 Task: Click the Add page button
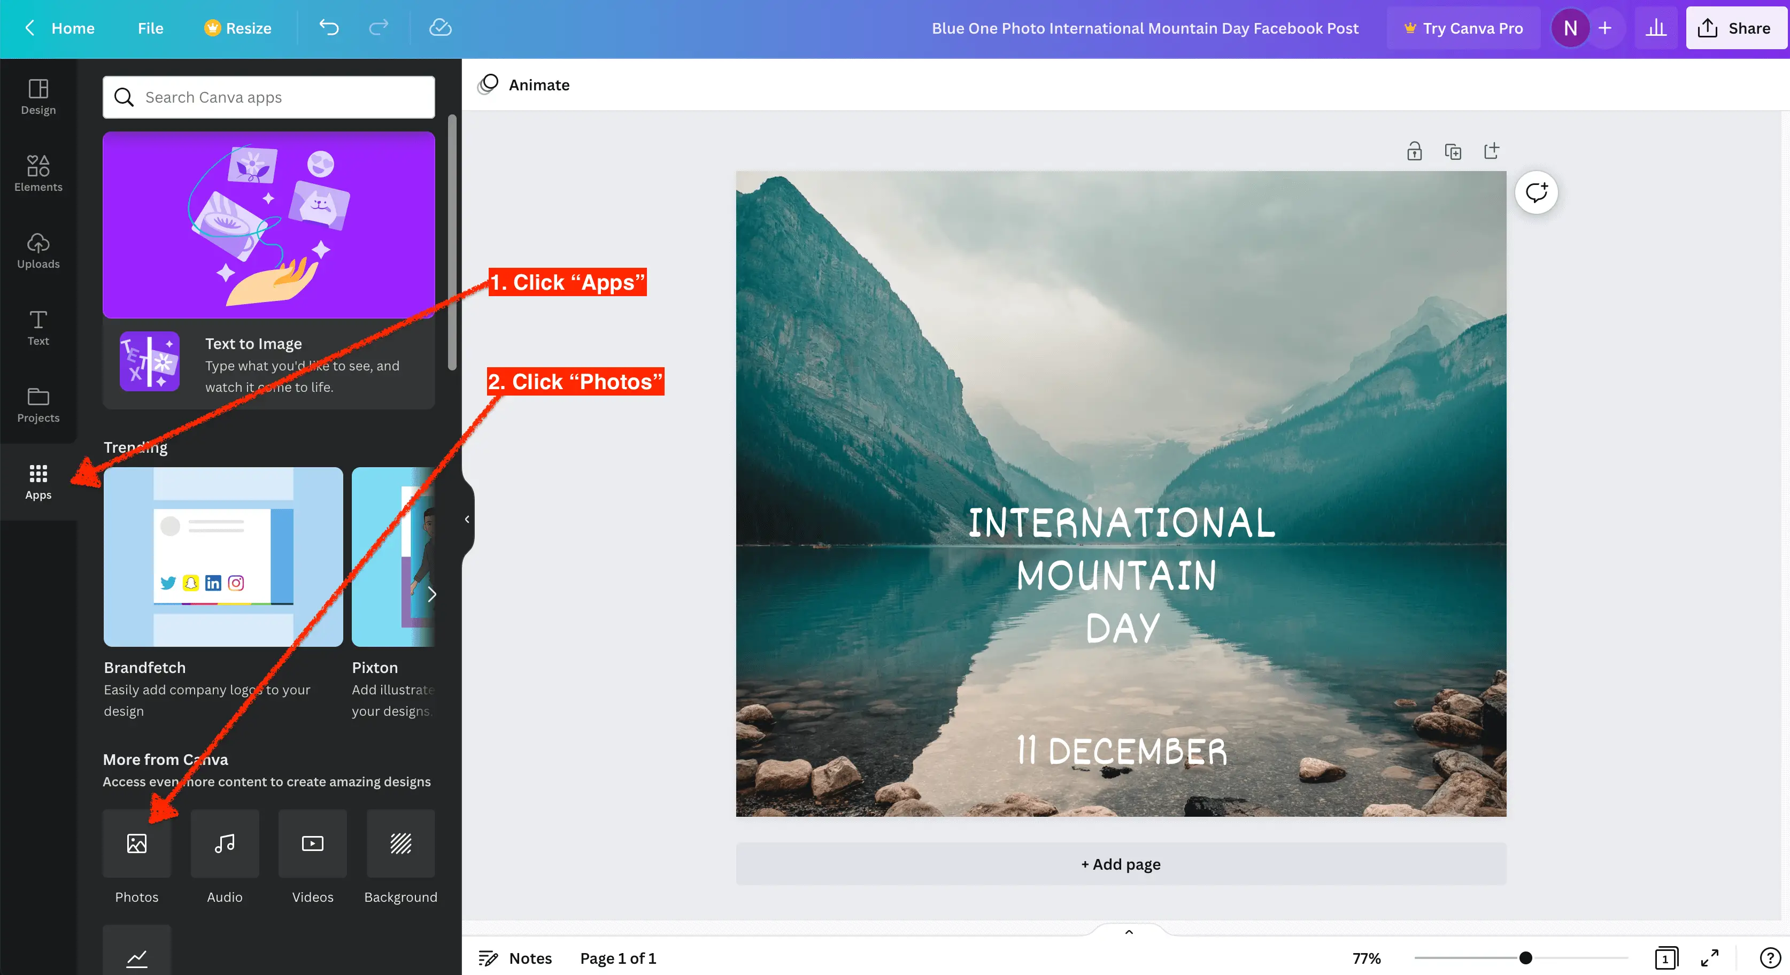click(x=1120, y=864)
